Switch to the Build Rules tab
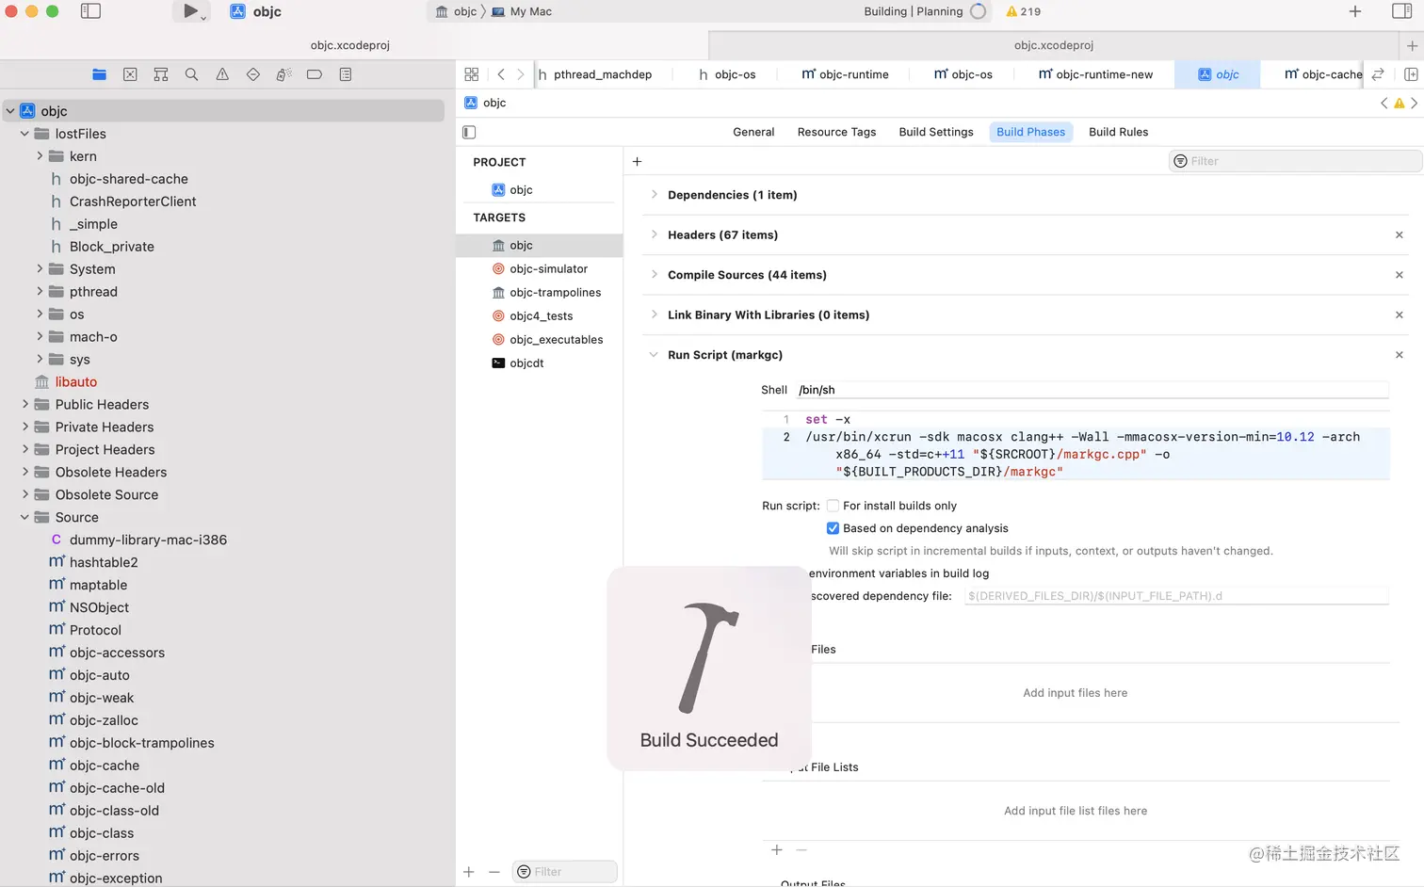1424x887 pixels. point(1118,132)
